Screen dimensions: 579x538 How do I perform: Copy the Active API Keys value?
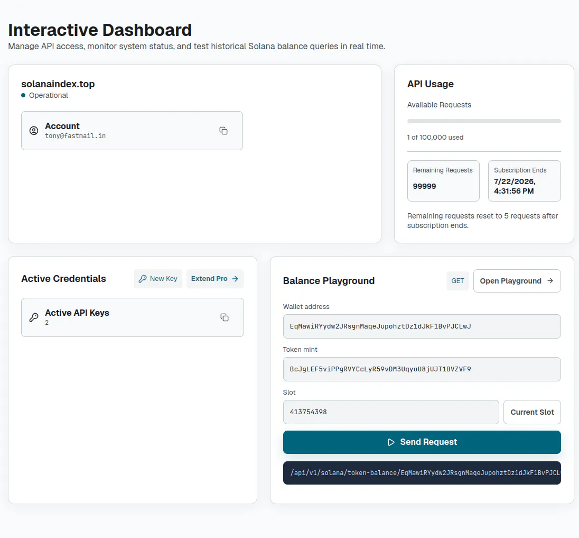pyautogui.click(x=225, y=317)
